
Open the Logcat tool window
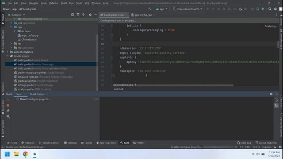point(86,143)
